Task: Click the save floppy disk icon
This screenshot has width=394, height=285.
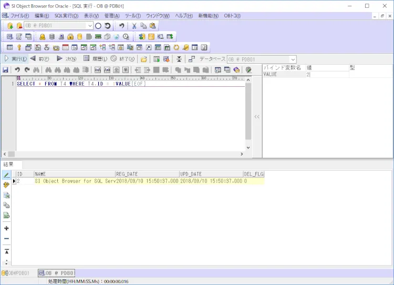Action: tap(6, 70)
